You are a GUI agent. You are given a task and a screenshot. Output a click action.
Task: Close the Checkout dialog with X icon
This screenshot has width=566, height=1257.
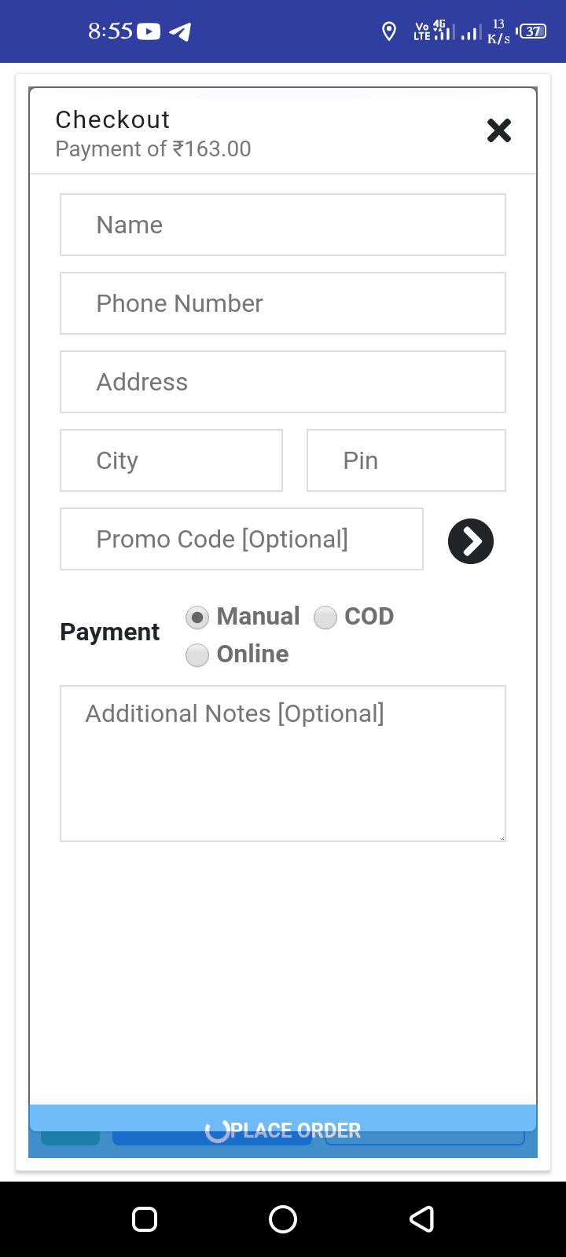tap(499, 130)
